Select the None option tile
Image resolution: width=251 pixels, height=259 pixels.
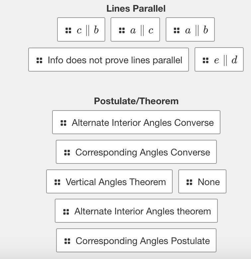coord(202,181)
